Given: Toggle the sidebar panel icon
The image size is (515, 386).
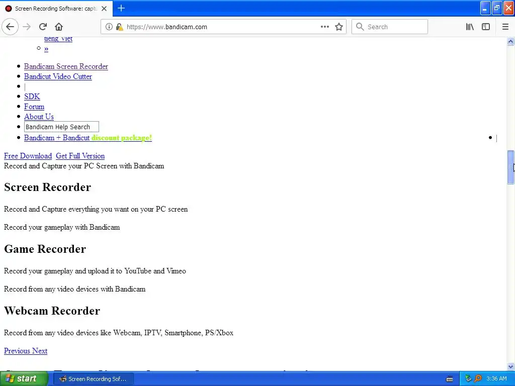Looking at the screenshot, I should [x=486, y=27].
